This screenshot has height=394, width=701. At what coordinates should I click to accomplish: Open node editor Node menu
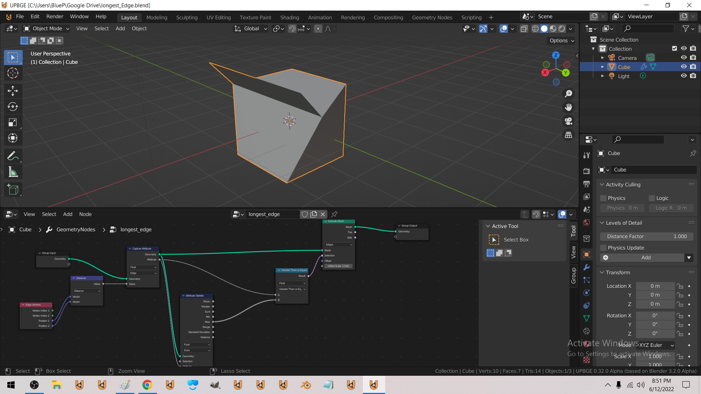click(85, 214)
